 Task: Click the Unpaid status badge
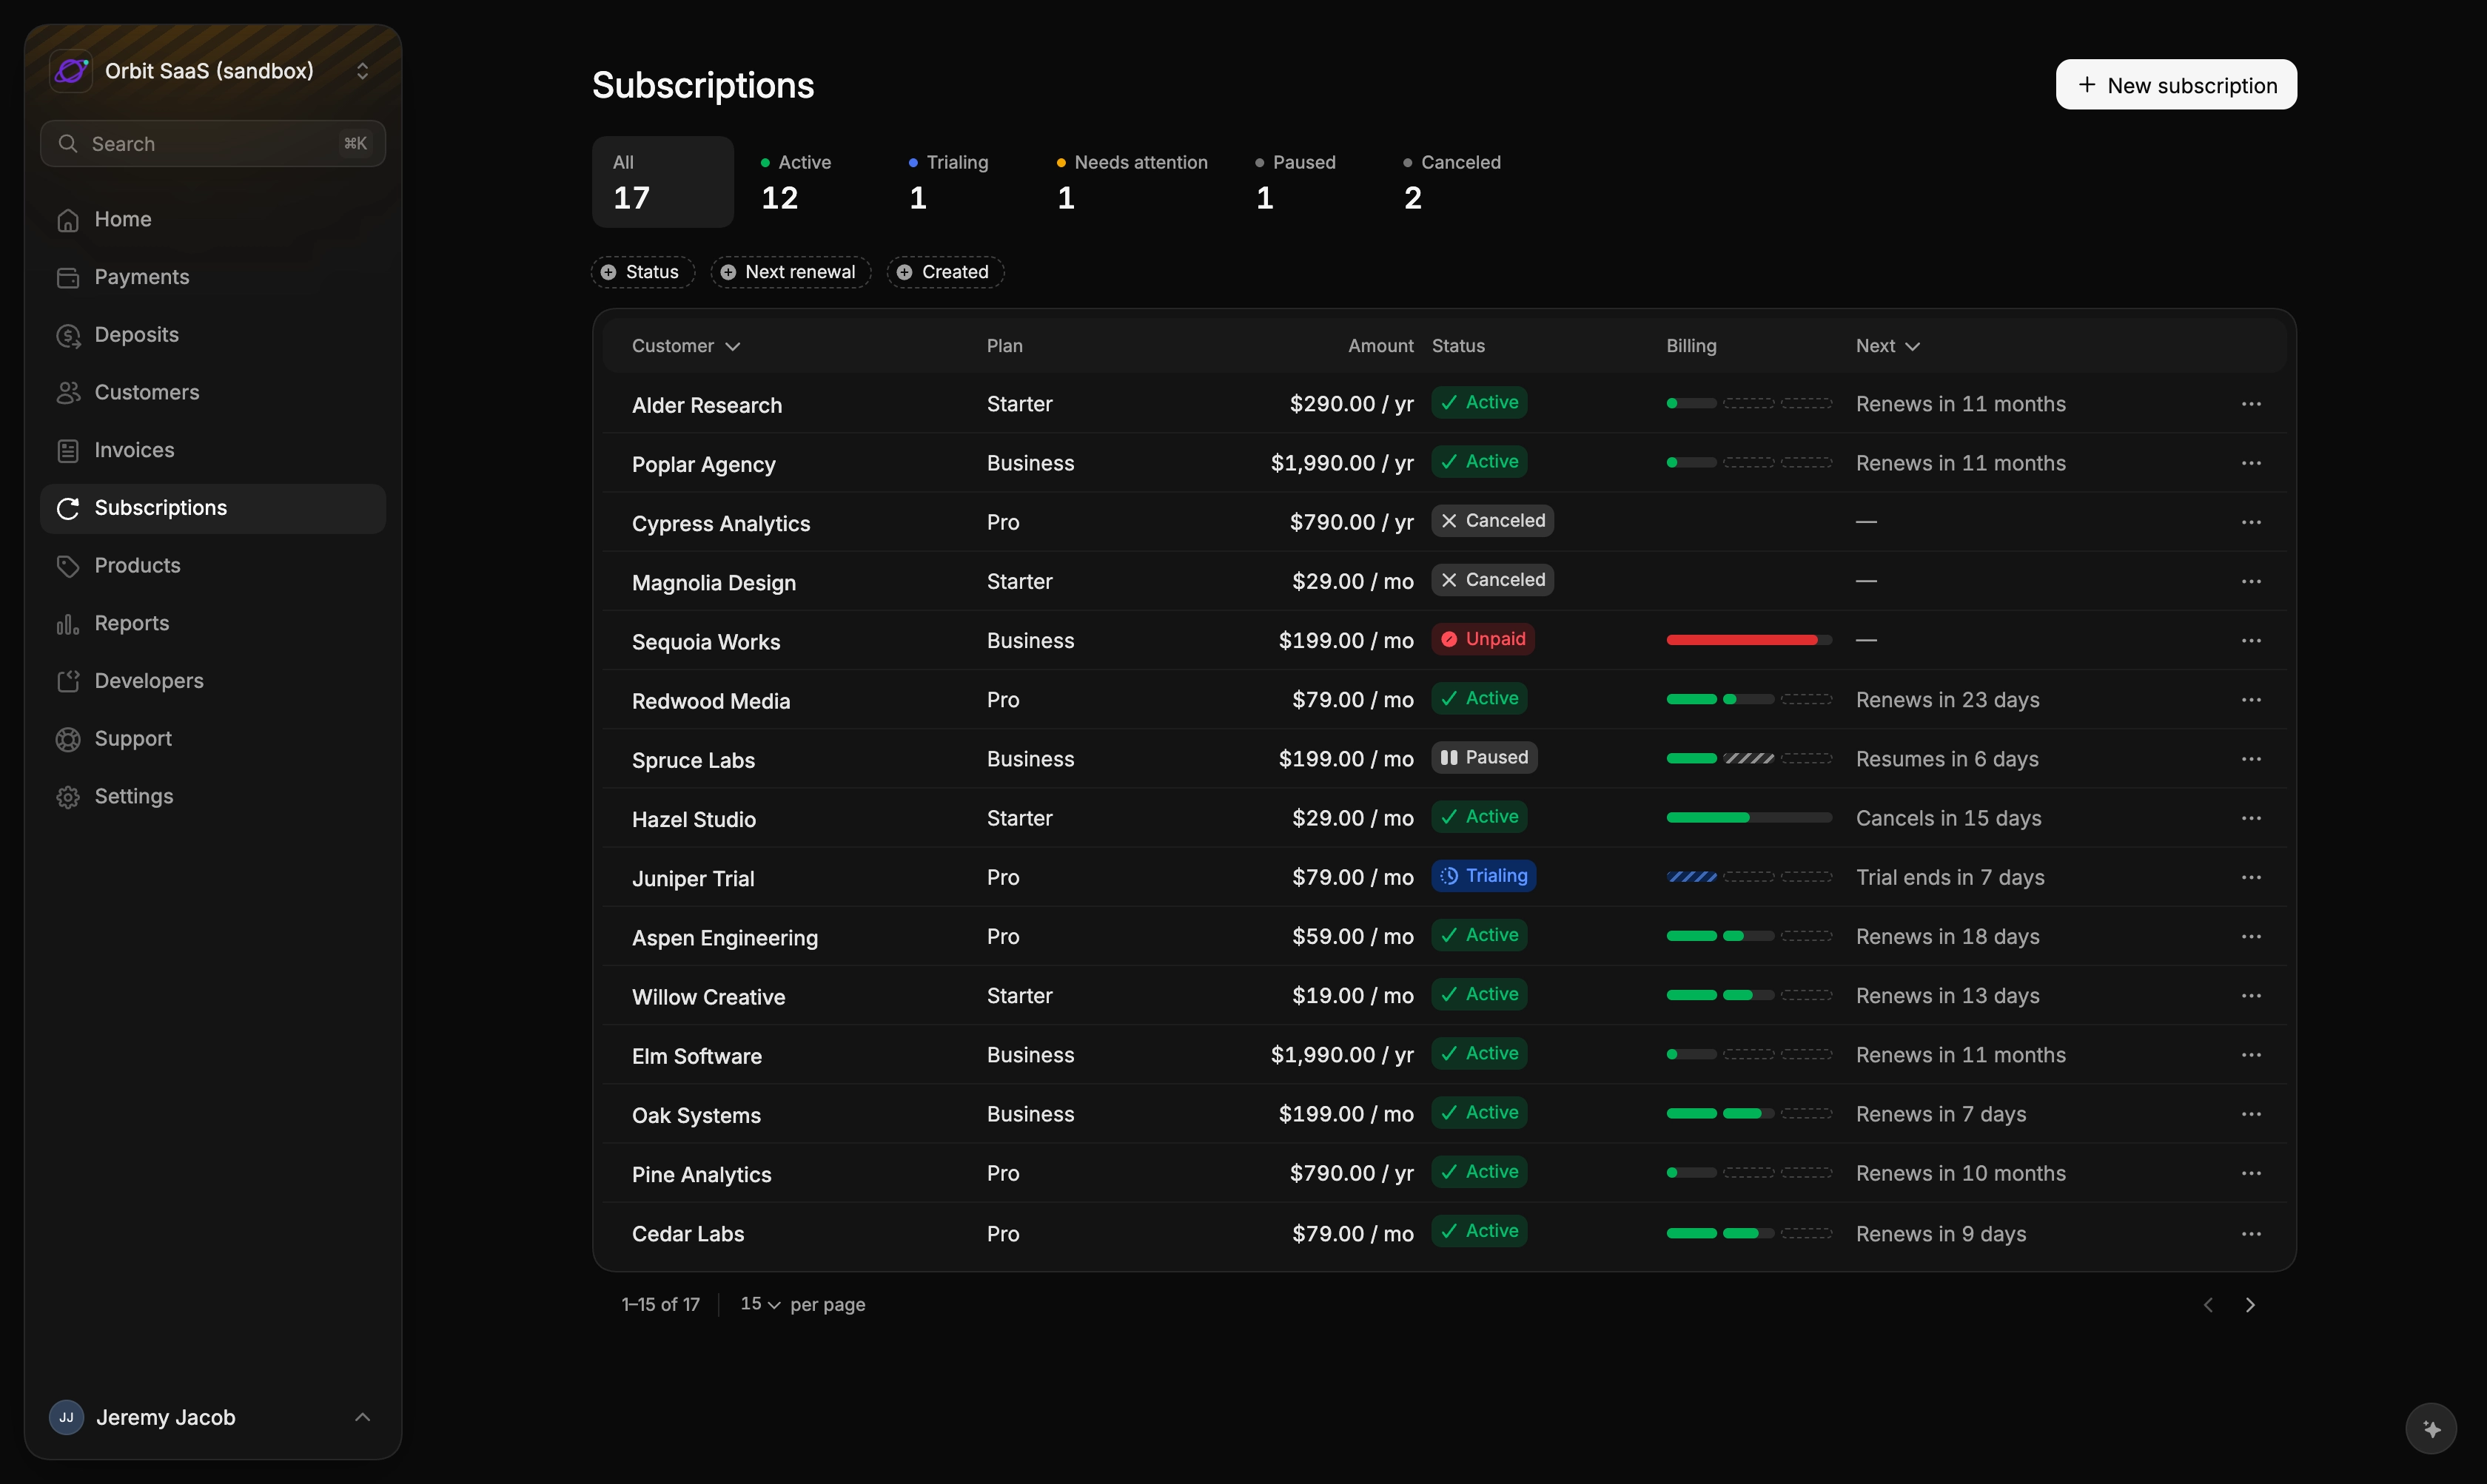[x=1483, y=640]
